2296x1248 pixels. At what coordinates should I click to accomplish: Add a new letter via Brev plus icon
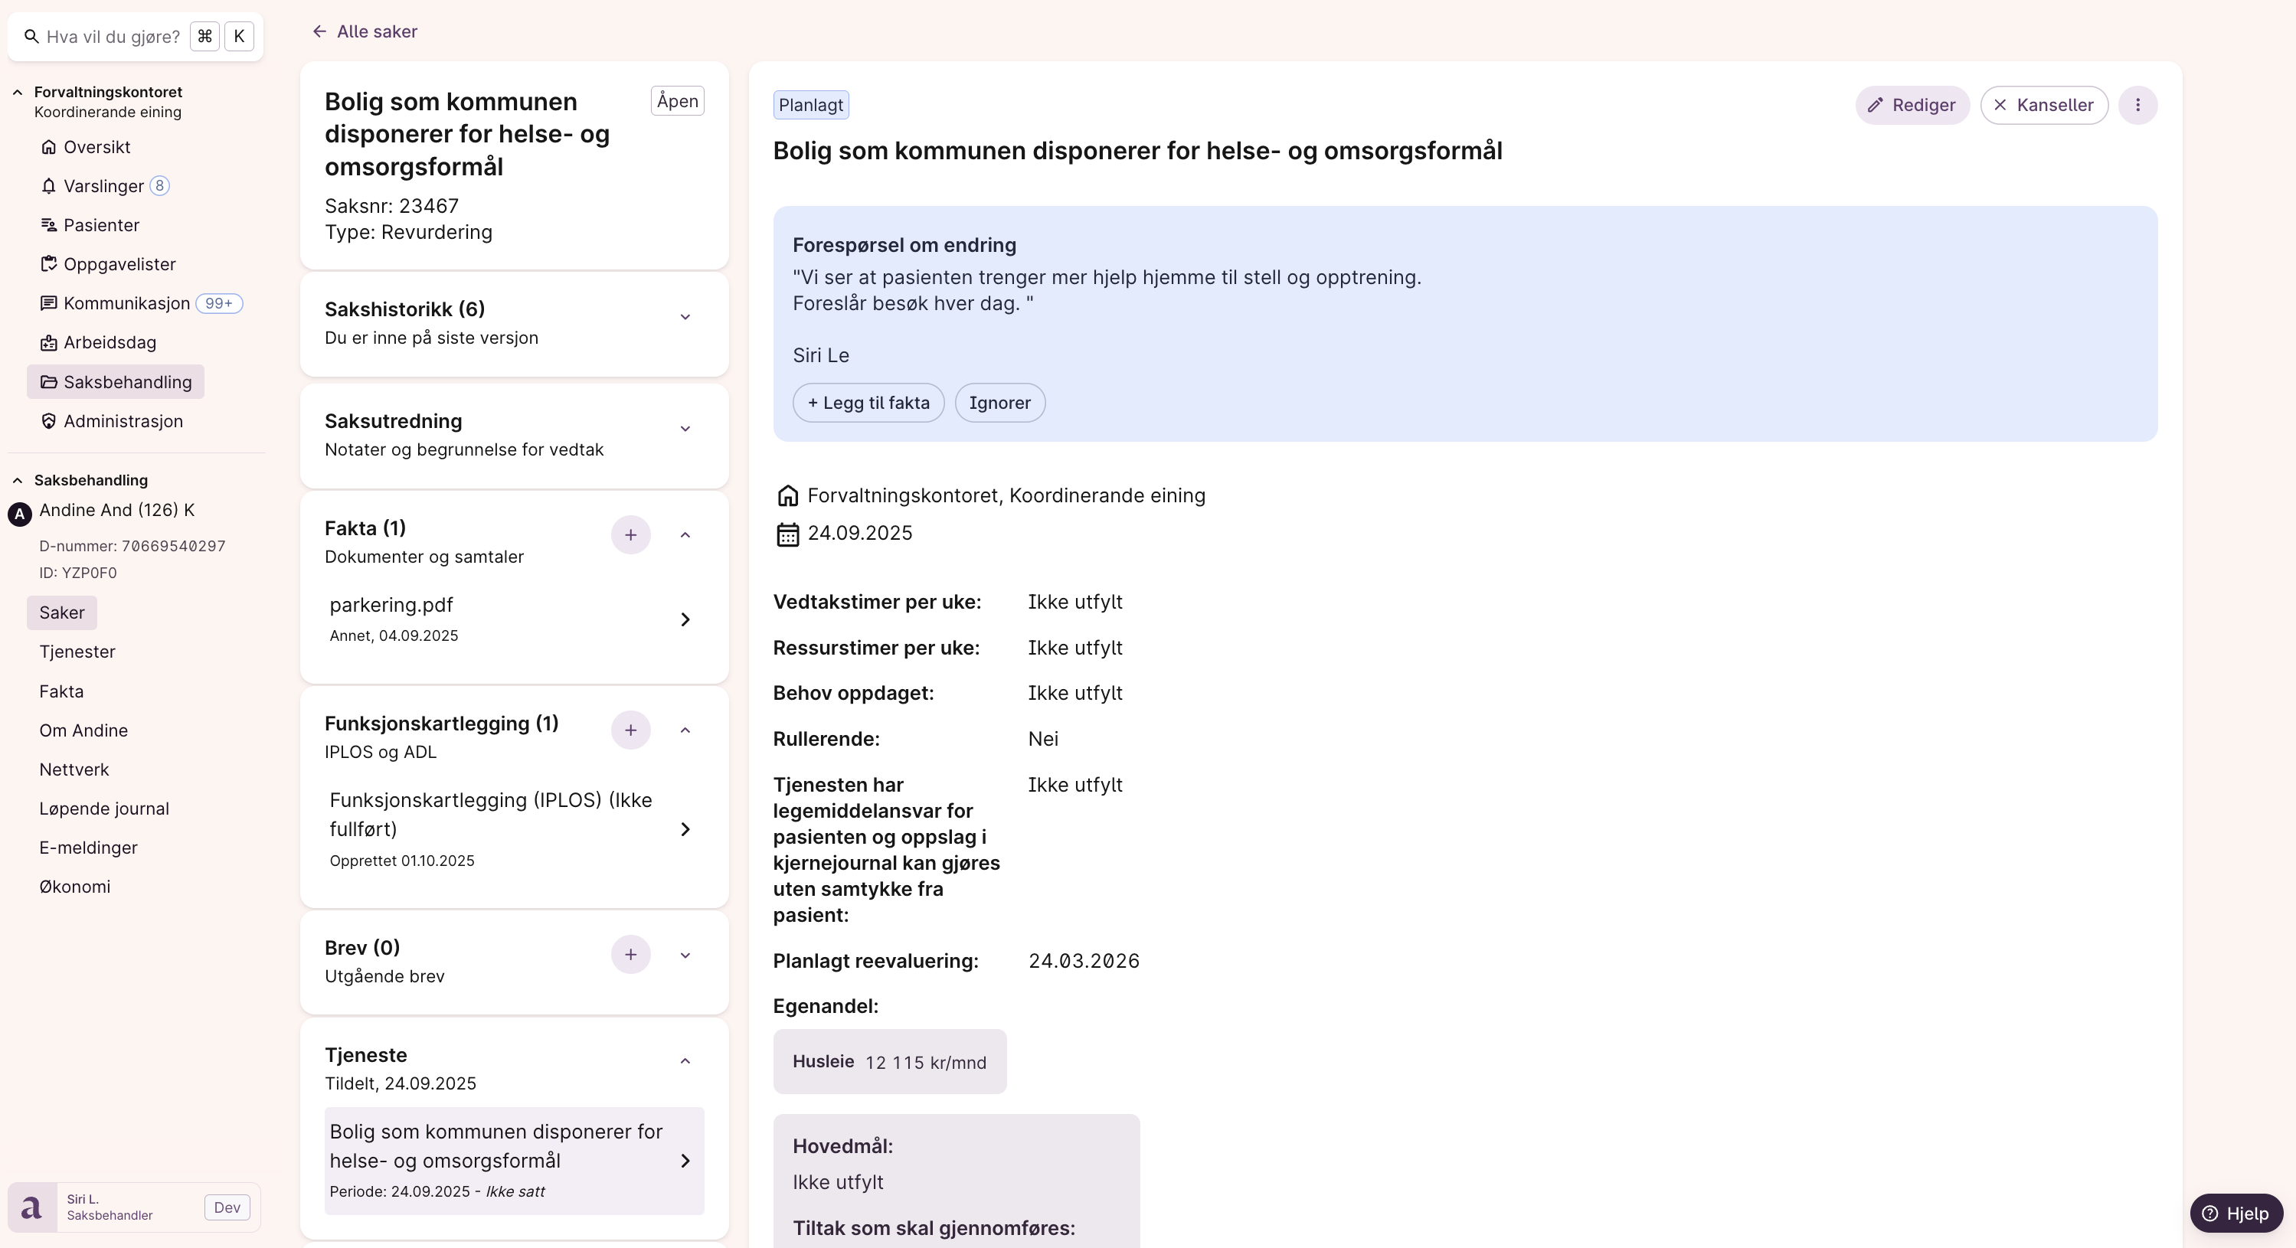coord(630,955)
